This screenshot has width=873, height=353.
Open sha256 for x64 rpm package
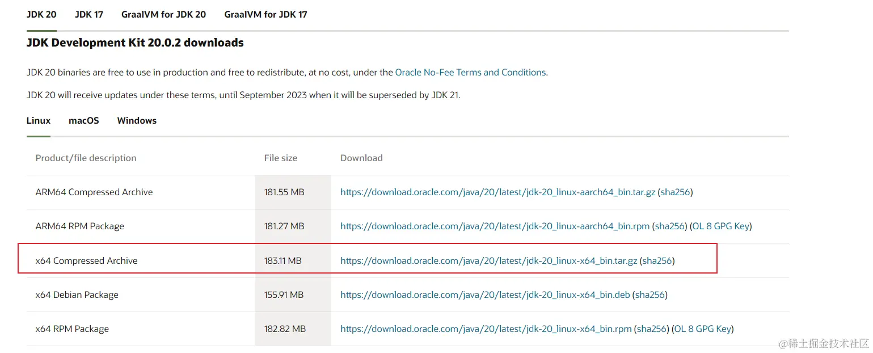coord(651,329)
